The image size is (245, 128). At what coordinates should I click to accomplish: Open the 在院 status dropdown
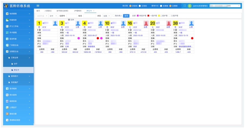(107, 16)
